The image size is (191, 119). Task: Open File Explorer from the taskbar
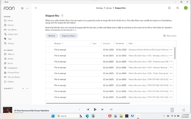pos(121,116)
